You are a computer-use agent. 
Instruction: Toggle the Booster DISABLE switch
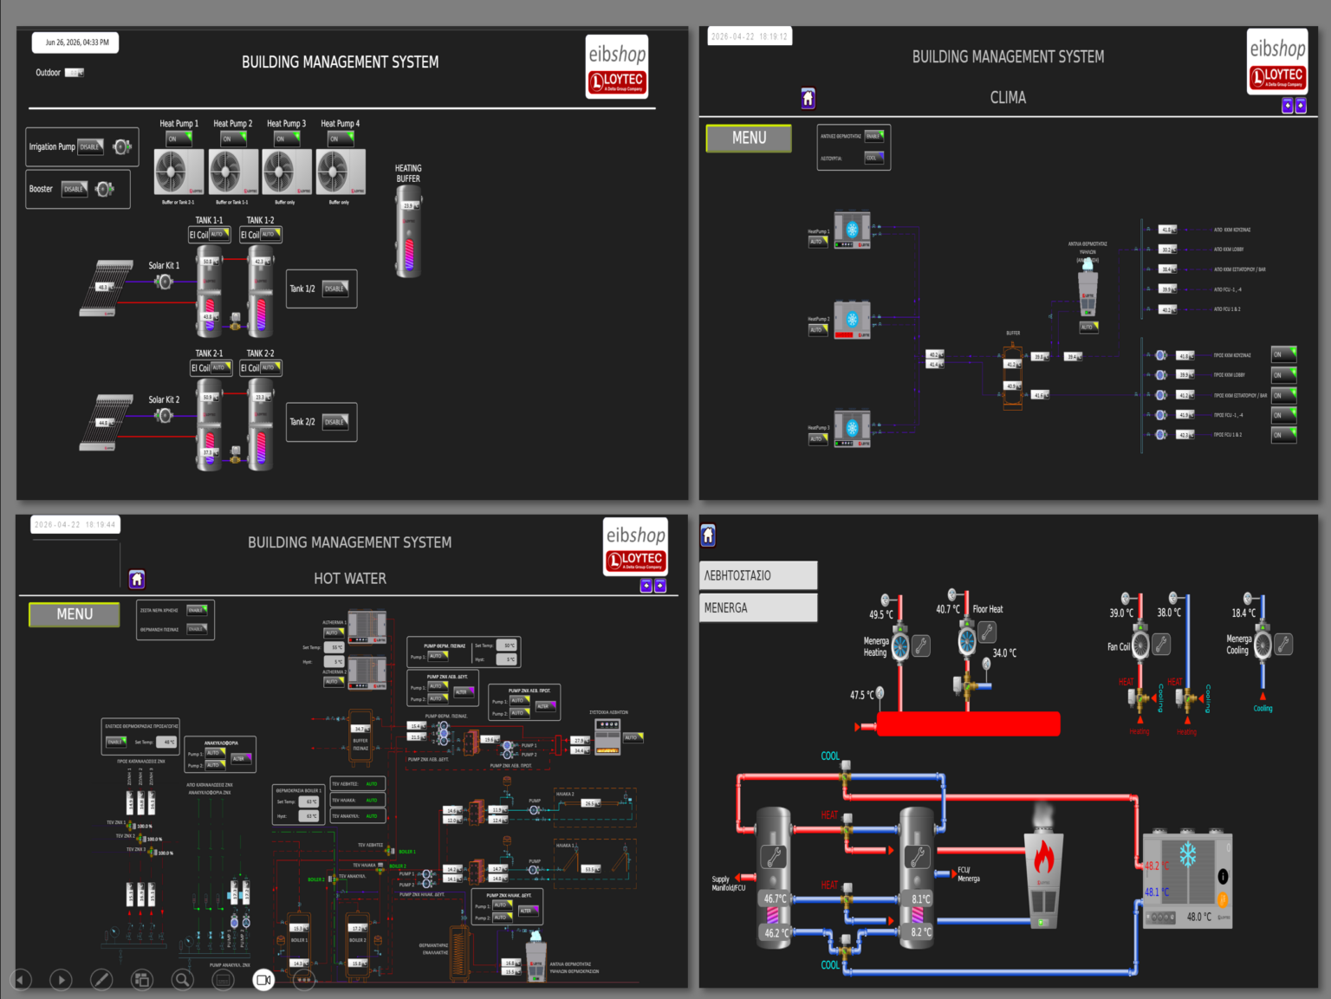pyautogui.click(x=75, y=189)
